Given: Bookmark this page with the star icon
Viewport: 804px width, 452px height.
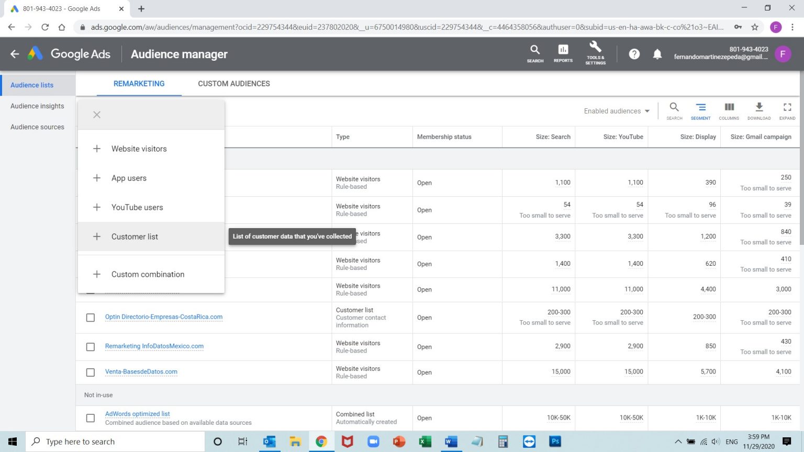Looking at the screenshot, I should [x=755, y=27].
